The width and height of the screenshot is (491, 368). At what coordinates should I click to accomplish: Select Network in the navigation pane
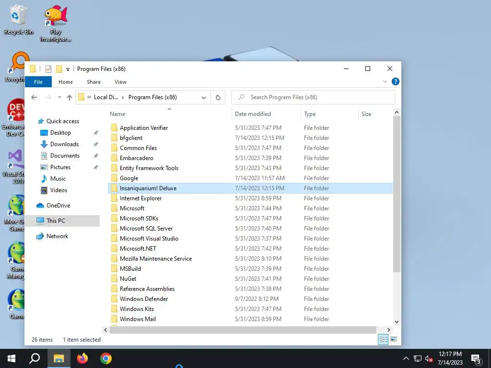pyautogui.click(x=57, y=236)
